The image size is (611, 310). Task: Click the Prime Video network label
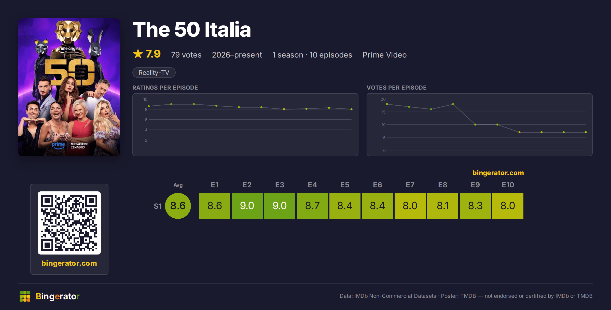tap(385, 55)
